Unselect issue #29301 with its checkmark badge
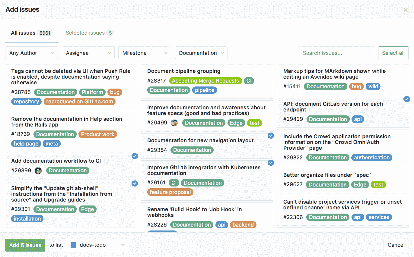The width and height of the screenshot is (414, 257). (135, 183)
